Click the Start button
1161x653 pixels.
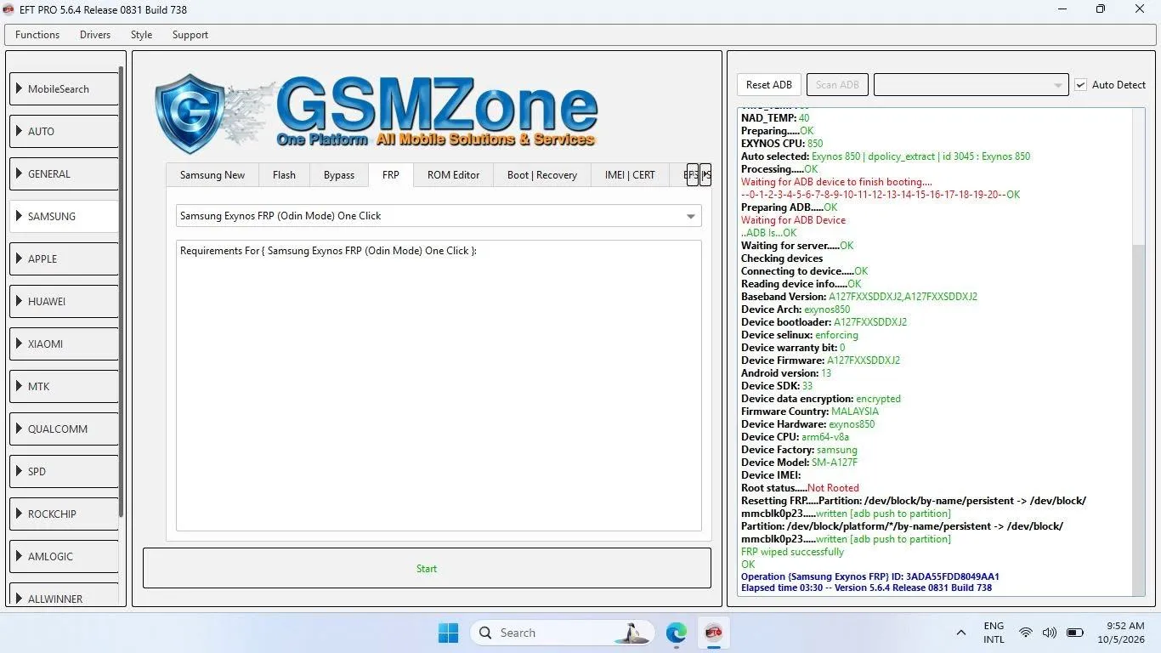pyautogui.click(x=427, y=569)
